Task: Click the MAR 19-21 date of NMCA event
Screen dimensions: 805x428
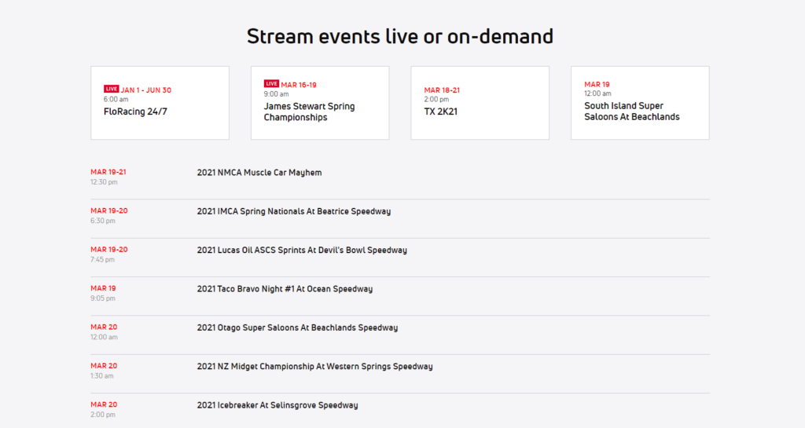Action: (108, 172)
